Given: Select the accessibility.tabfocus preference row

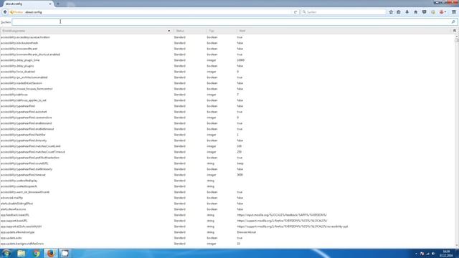Looking at the screenshot, I should pyautogui.click(x=227, y=95).
